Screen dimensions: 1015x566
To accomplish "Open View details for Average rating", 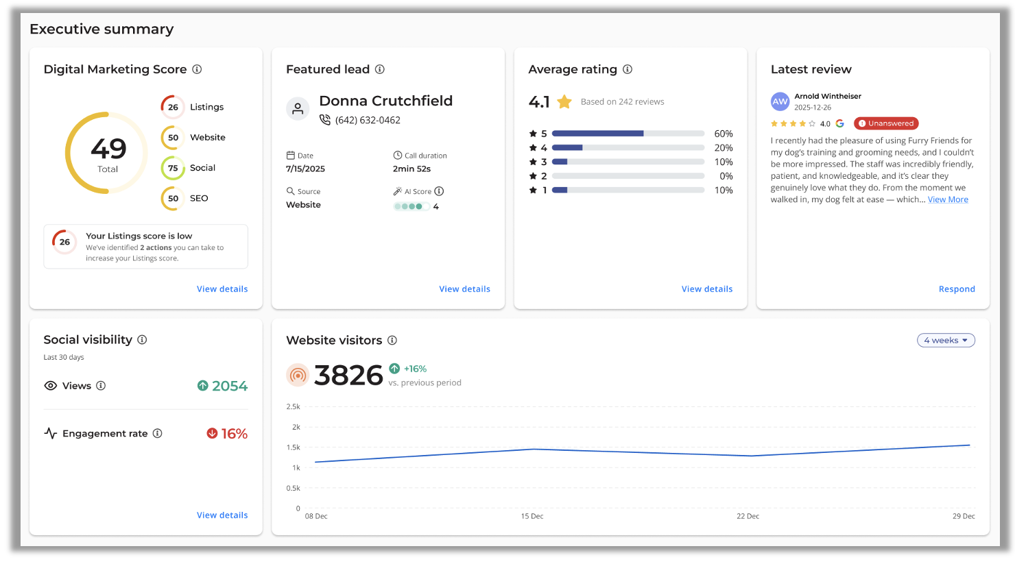I will [706, 289].
